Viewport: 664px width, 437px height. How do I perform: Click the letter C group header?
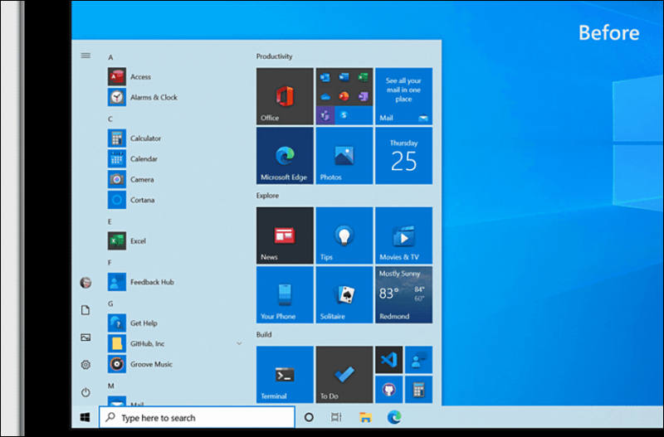[110, 119]
